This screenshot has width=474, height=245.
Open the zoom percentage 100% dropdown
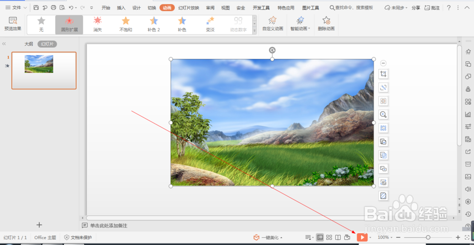pyautogui.click(x=385, y=237)
